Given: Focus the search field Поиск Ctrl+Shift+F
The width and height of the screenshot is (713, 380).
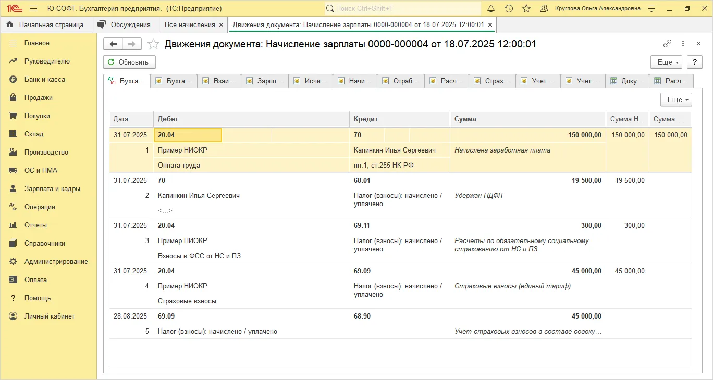Looking at the screenshot, I should pyautogui.click(x=402, y=9).
